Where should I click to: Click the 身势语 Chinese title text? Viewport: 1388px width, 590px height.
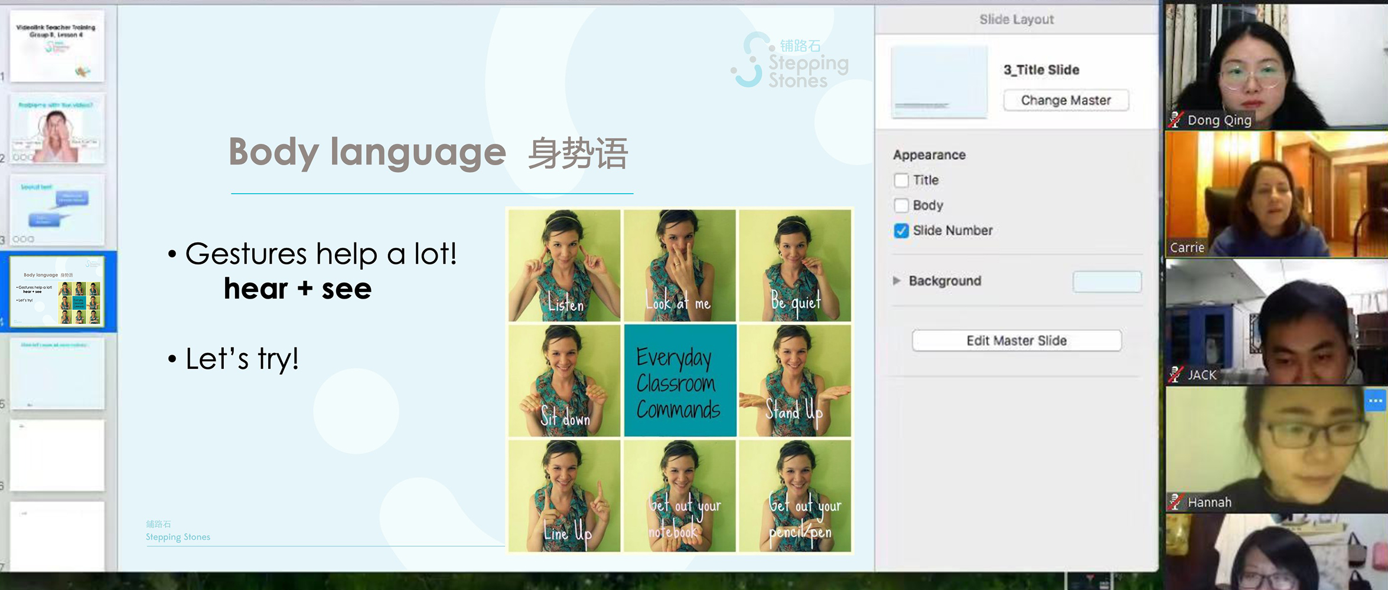tap(577, 154)
